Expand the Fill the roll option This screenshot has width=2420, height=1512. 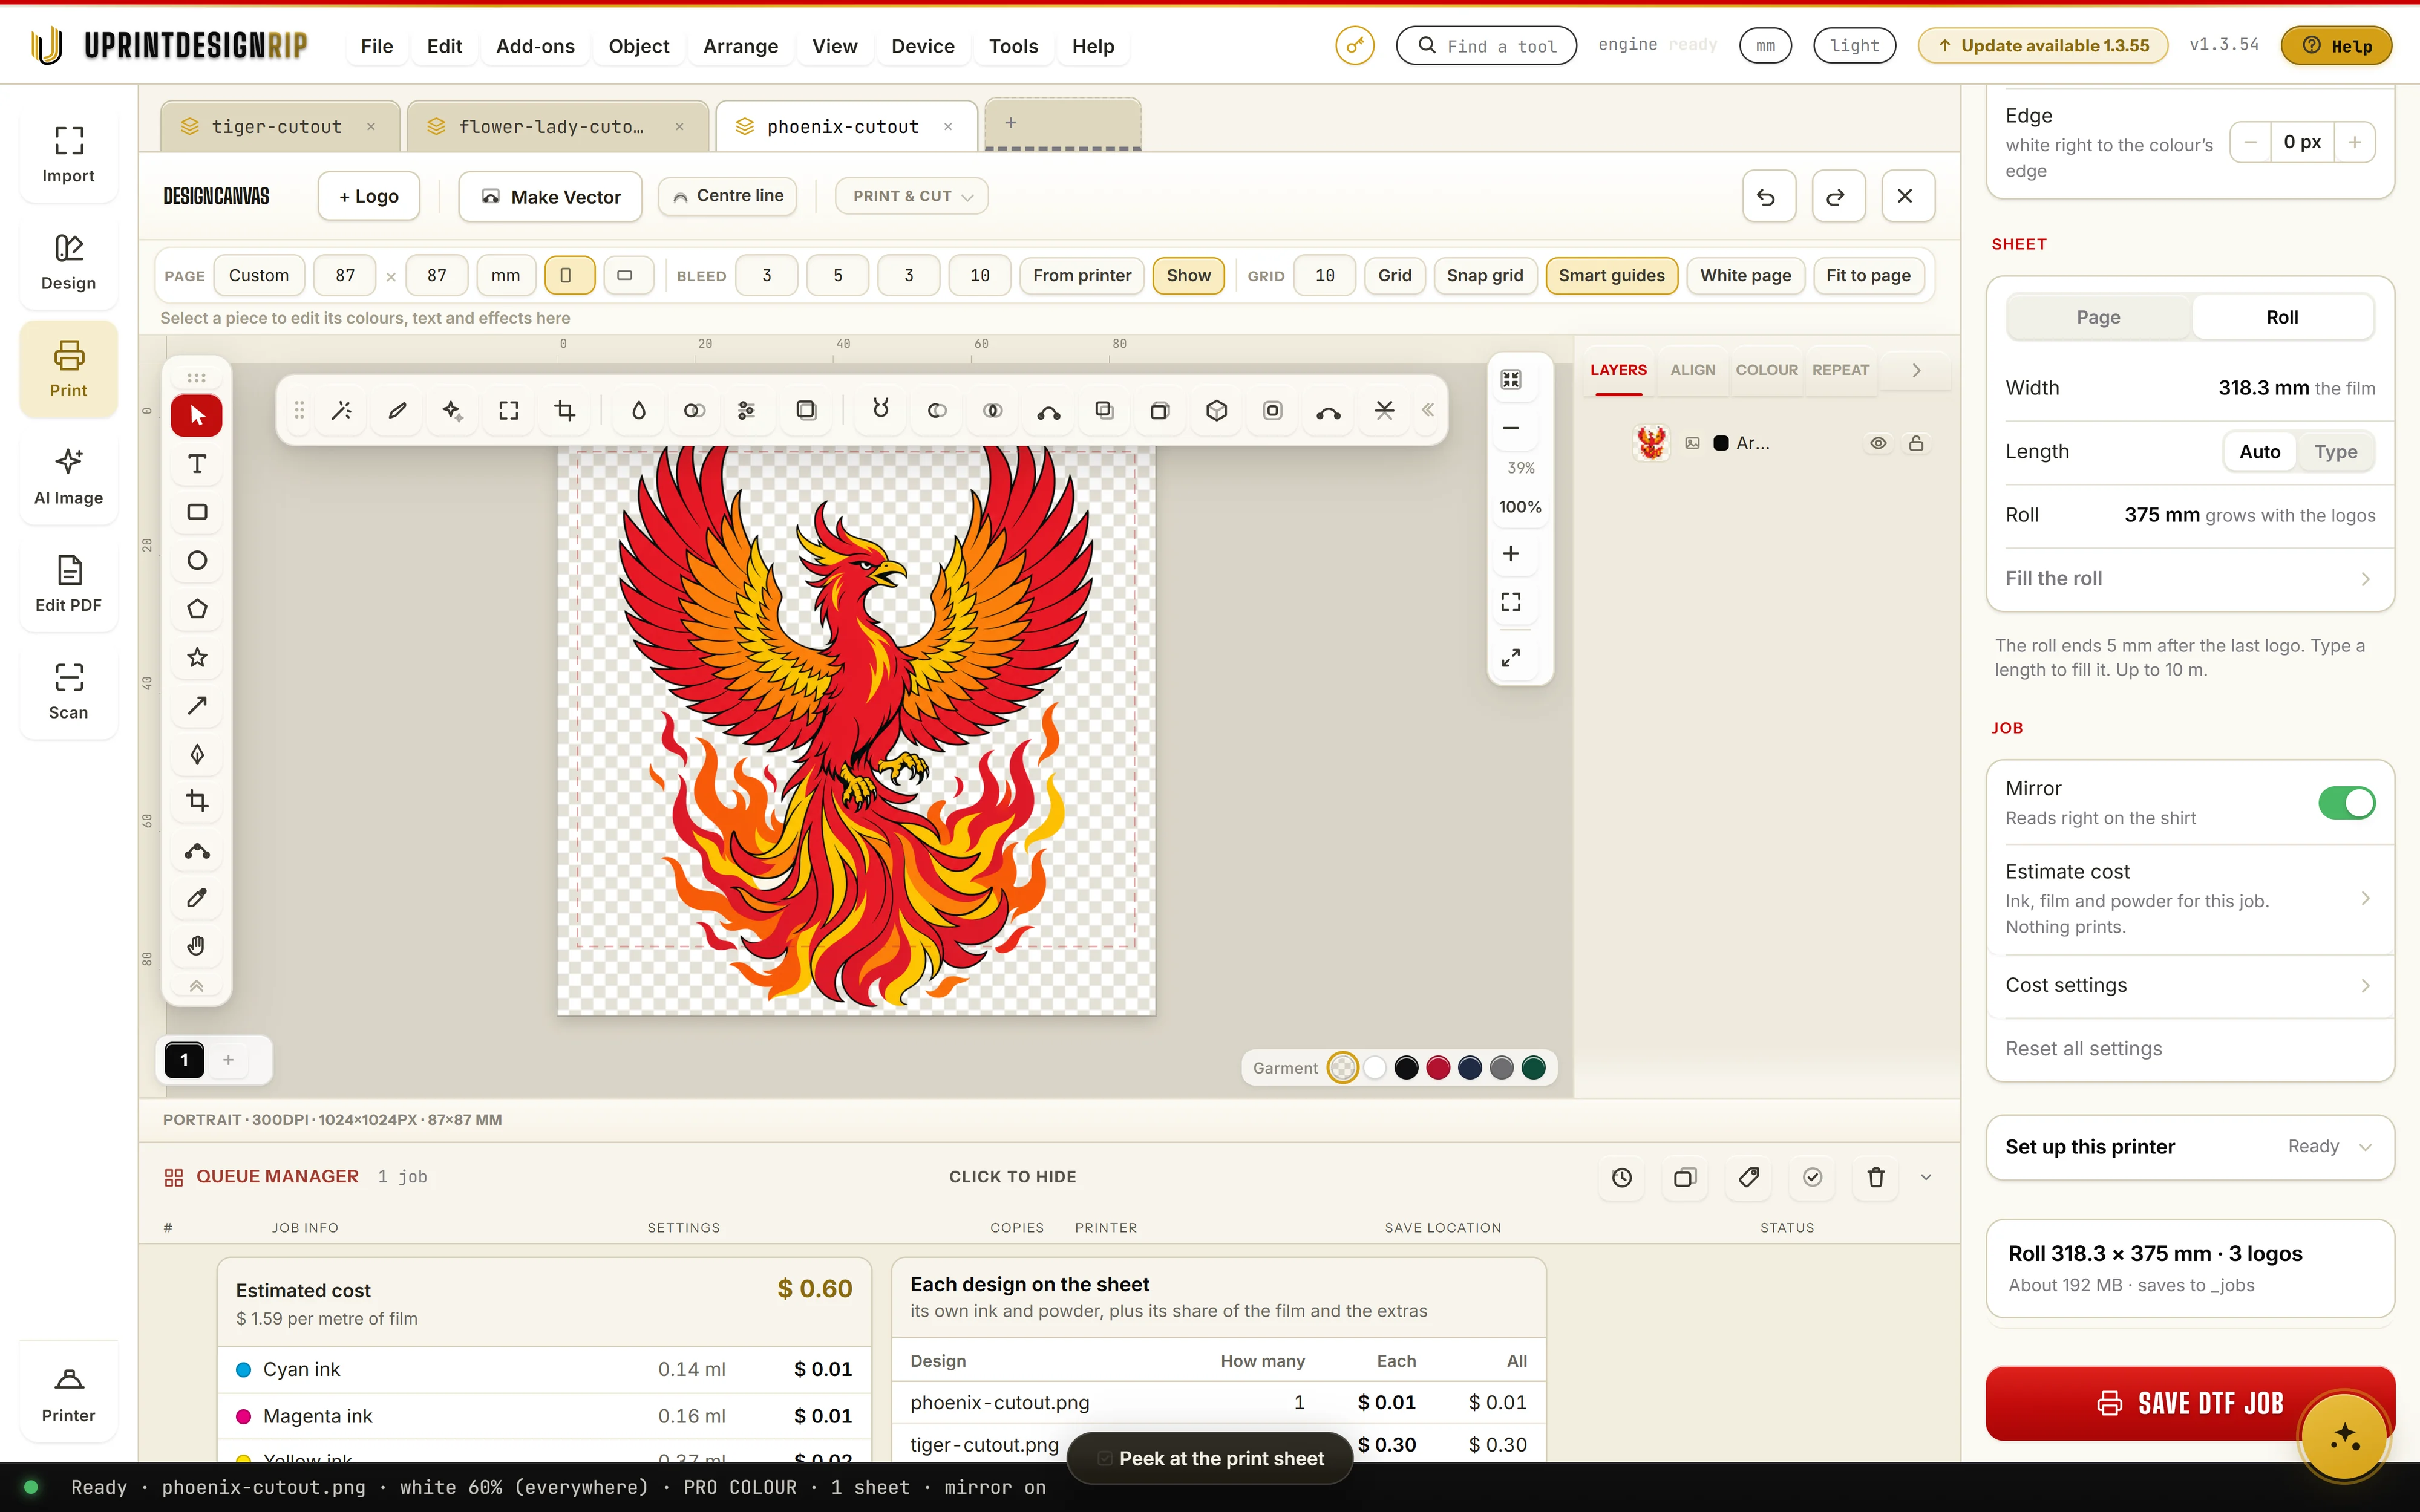click(2190, 579)
